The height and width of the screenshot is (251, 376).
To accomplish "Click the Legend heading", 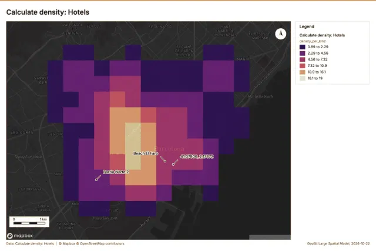I will click(307, 26).
